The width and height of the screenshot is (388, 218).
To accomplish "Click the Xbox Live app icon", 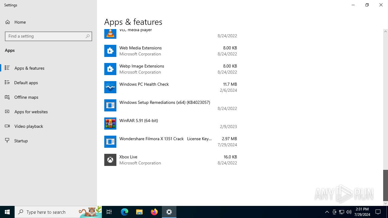I will 110,160.
